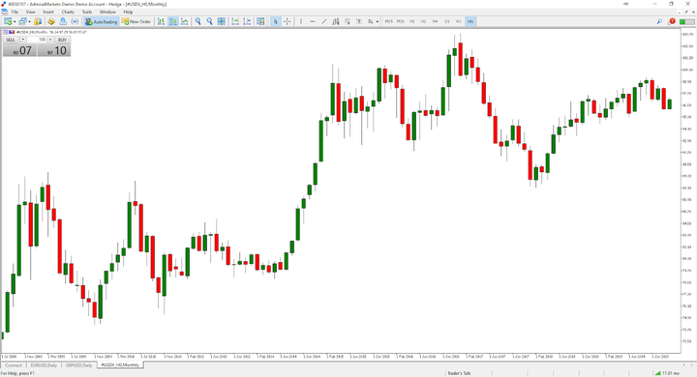The width and height of the screenshot is (697, 377).
Task: Open the View menu
Action: click(31, 12)
